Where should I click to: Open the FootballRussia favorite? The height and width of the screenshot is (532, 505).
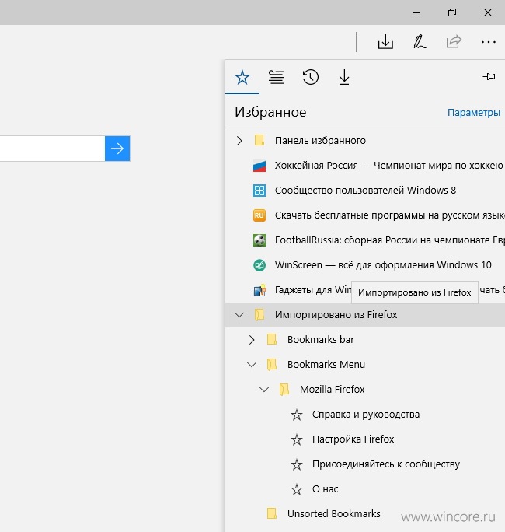(390, 240)
